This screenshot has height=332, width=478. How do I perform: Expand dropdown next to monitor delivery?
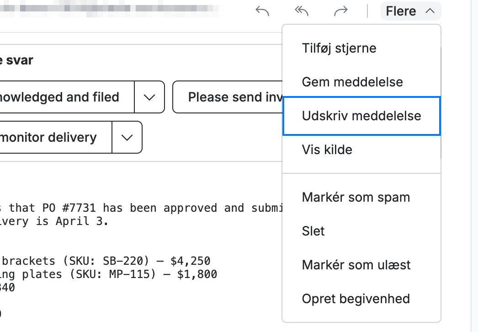click(x=127, y=137)
